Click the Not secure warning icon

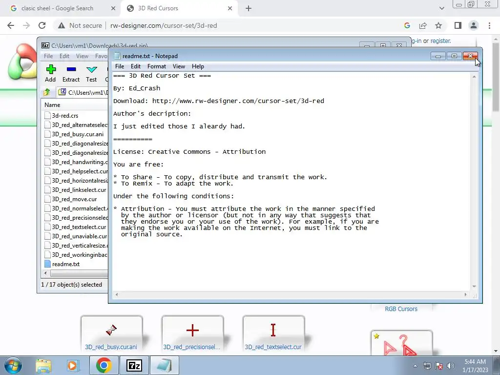61,25
